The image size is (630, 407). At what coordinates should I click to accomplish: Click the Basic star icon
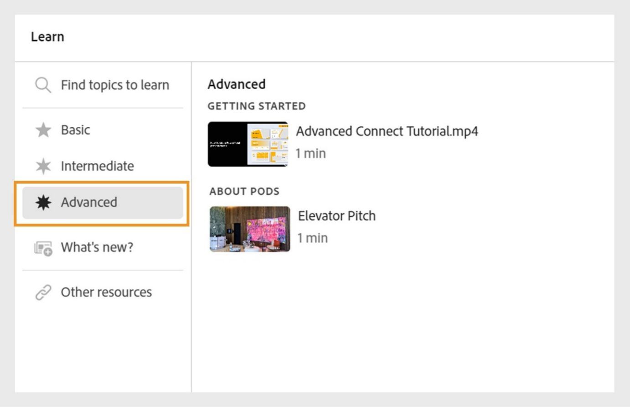(x=43, y=130)
